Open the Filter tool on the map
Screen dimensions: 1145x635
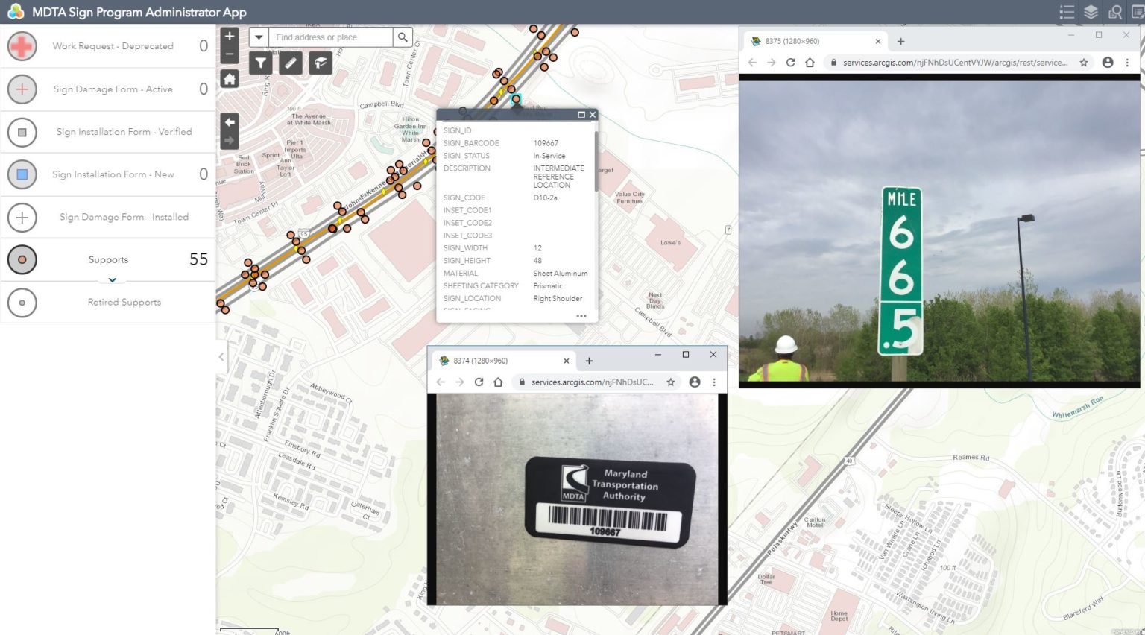(259, 63)
